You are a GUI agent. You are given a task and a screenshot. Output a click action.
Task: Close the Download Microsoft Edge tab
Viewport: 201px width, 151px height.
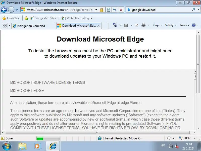click(98, 26)
